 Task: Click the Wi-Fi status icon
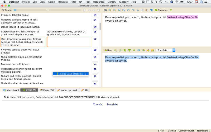[176, 2]
